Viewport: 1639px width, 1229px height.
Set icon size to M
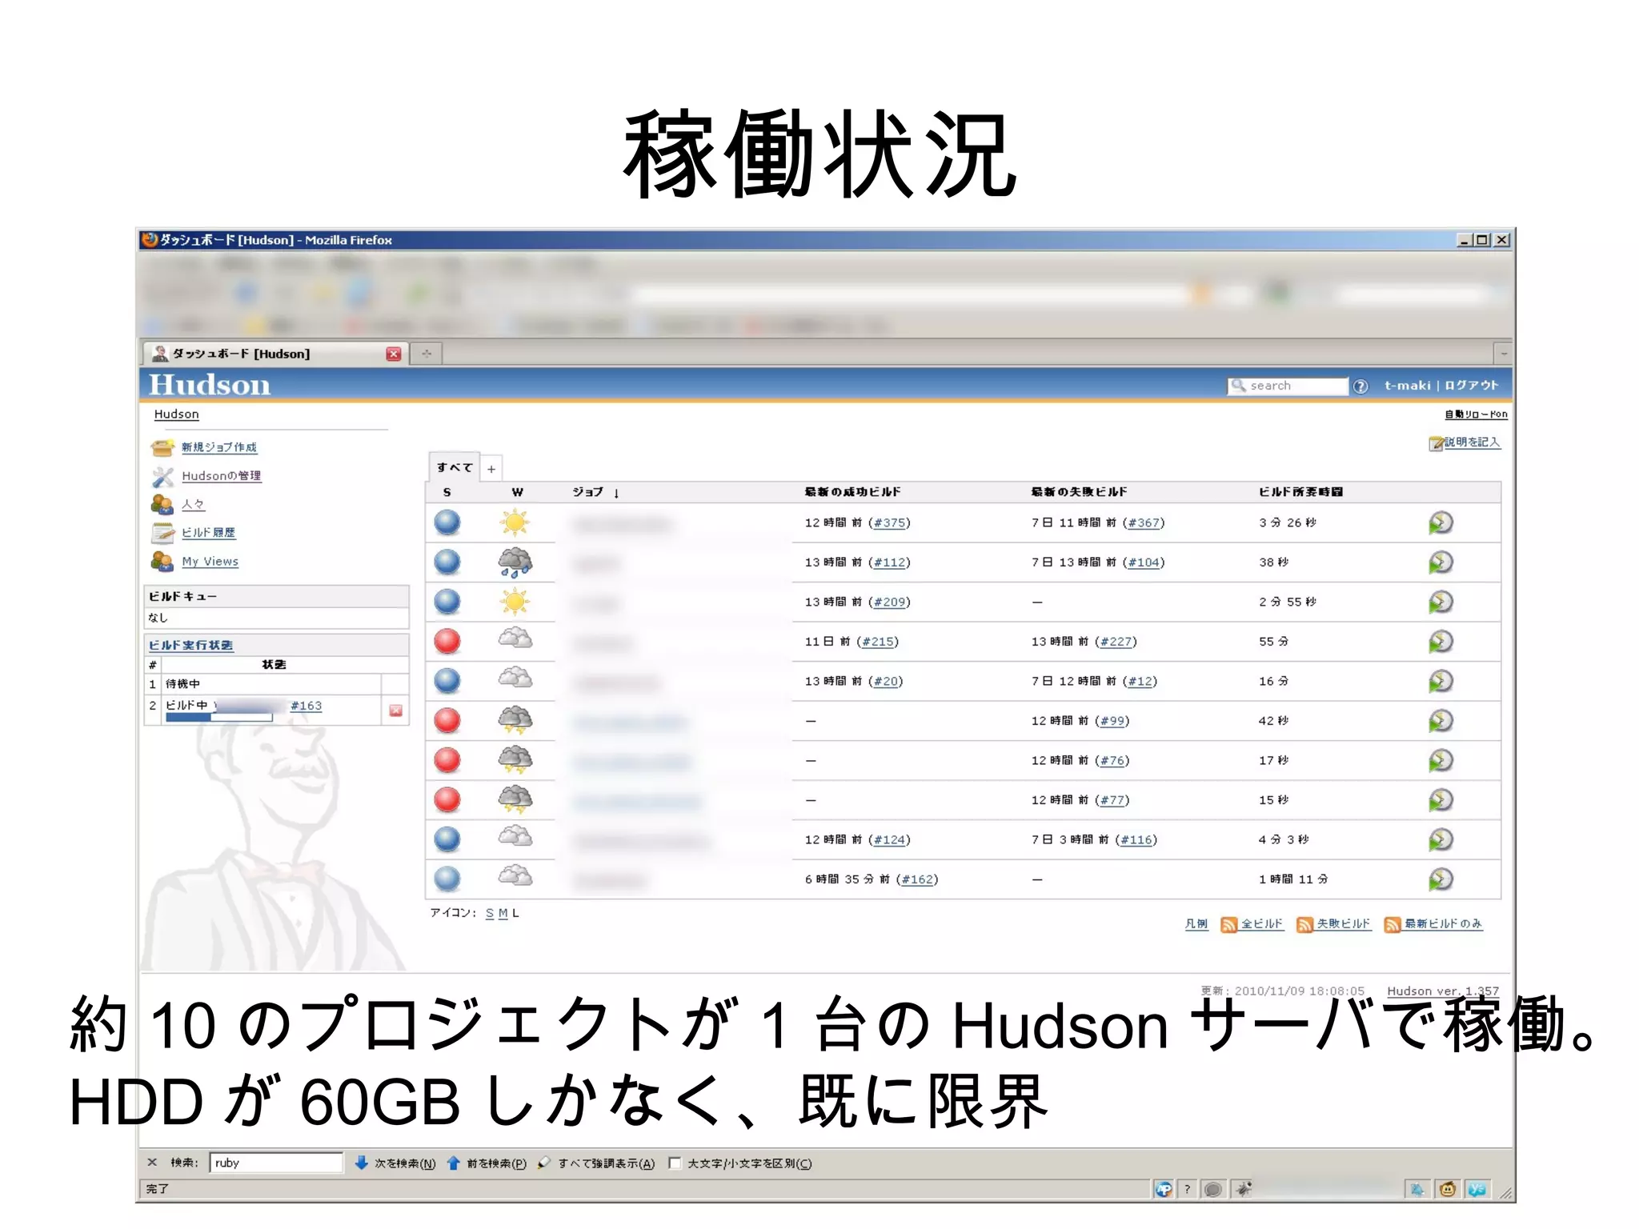503,913
